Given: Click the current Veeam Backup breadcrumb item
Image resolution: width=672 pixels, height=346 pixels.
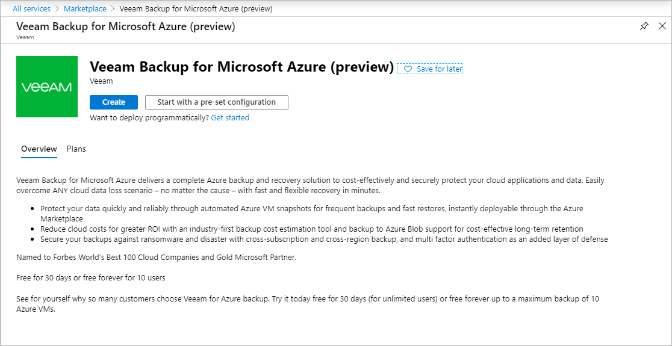Looking at the screenshot, I should [x=196, y=8].
